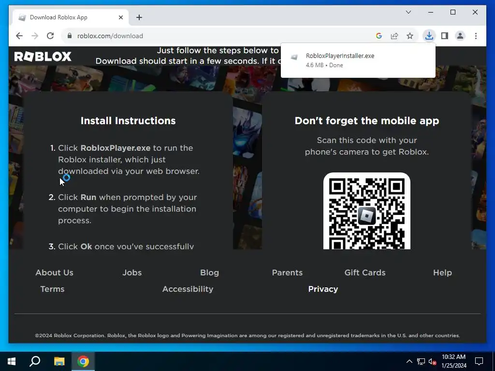Click the installer file icon in downloads popup
The height and width of the screenshot is (371, 495).
click(294, 57)
